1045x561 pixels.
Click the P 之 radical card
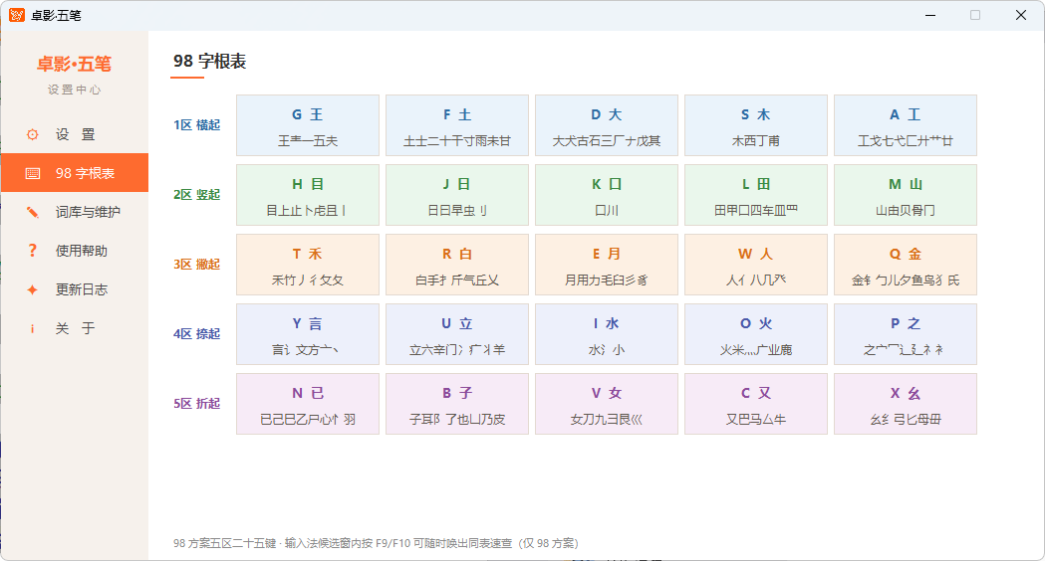906,334
